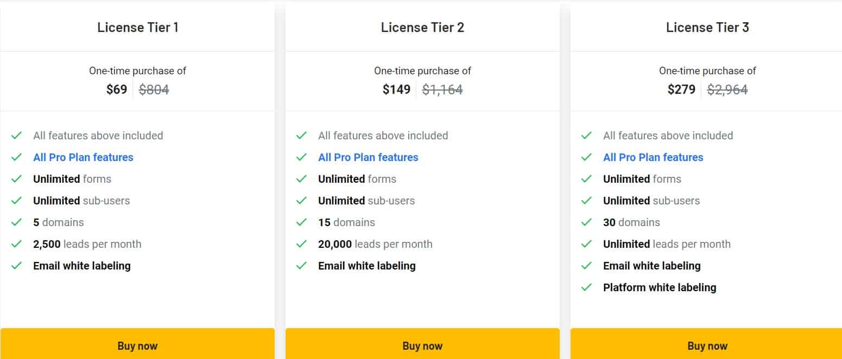Open the All Pro Plan features link in Tier 1
842x359 pixels.
coord(83,157)
